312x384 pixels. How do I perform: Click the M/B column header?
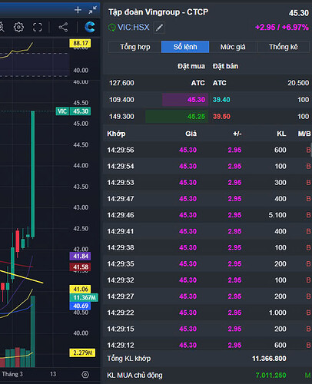pos(304,134)
